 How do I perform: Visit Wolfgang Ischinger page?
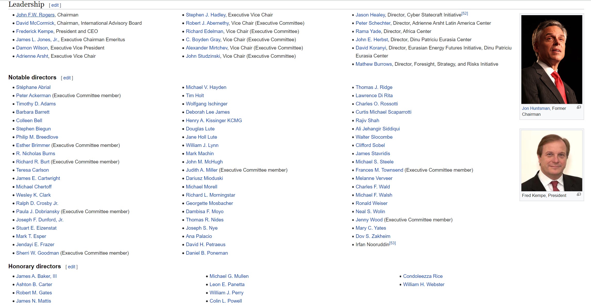tap(207, 104)
